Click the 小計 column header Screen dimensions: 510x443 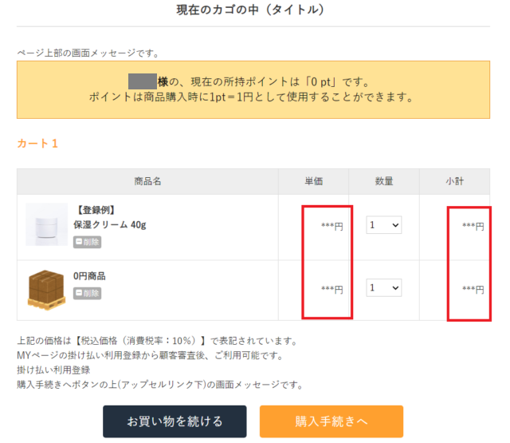[x=454, y=181]
